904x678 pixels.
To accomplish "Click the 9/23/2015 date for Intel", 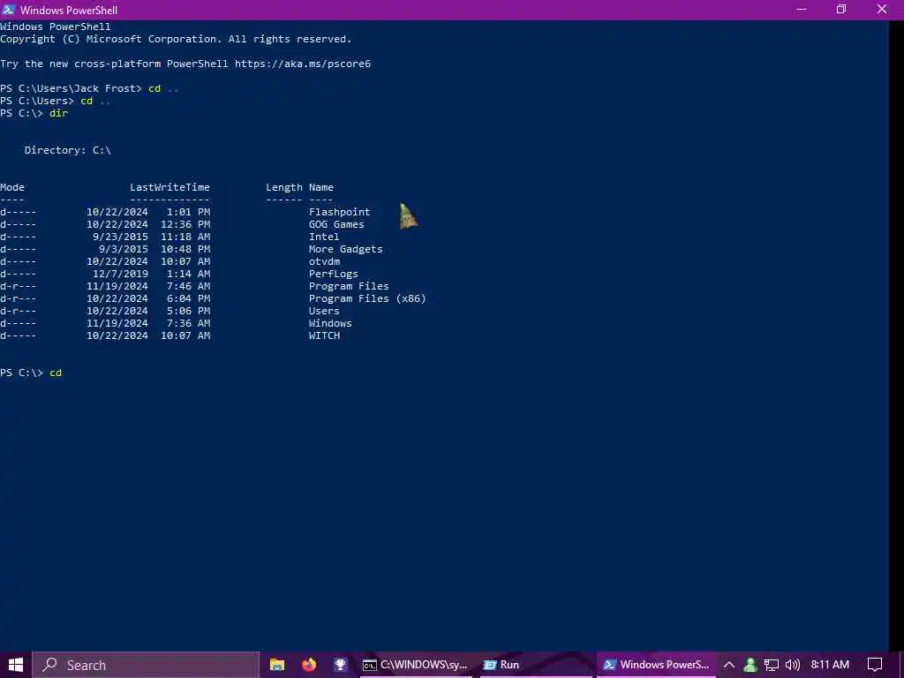I will (x=120, y=237).
